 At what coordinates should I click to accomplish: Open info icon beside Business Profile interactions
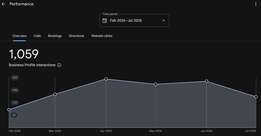(x=59, y=65)
